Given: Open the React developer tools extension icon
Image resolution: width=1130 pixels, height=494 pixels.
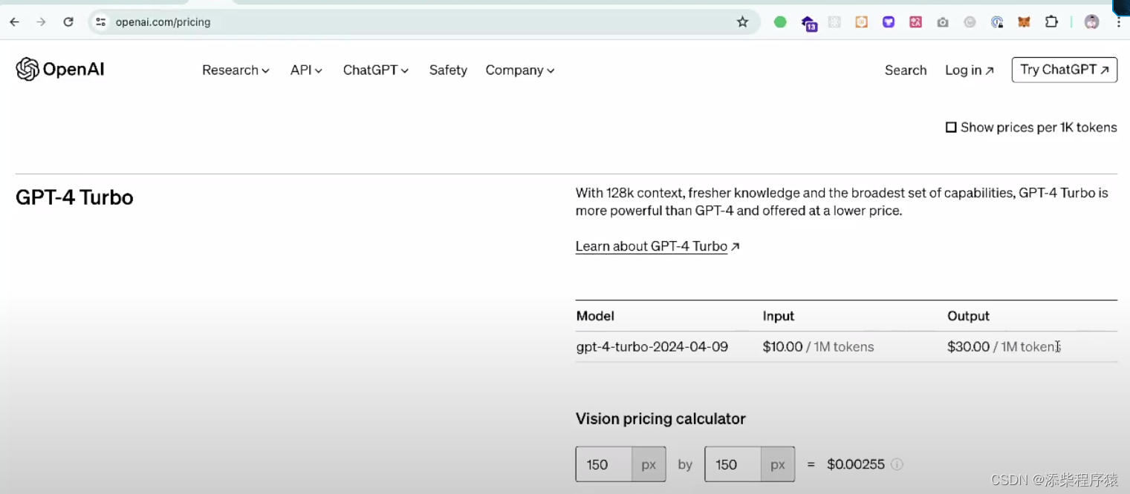Looking at the screenshot, I should pos(834,22).
